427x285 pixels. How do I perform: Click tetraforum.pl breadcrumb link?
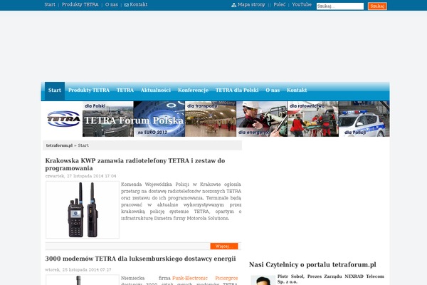coord(59,145)
